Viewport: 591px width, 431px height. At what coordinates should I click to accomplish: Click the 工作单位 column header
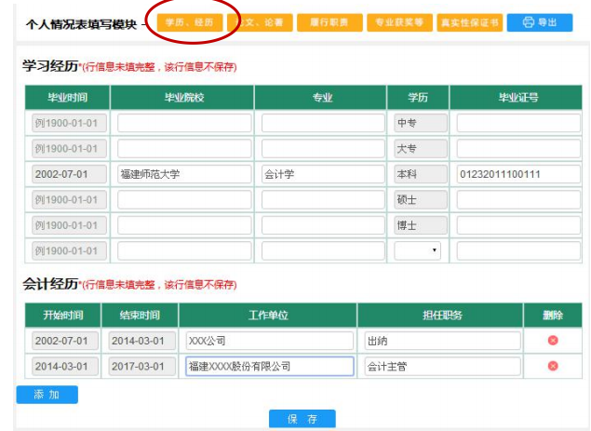(268, 315)
